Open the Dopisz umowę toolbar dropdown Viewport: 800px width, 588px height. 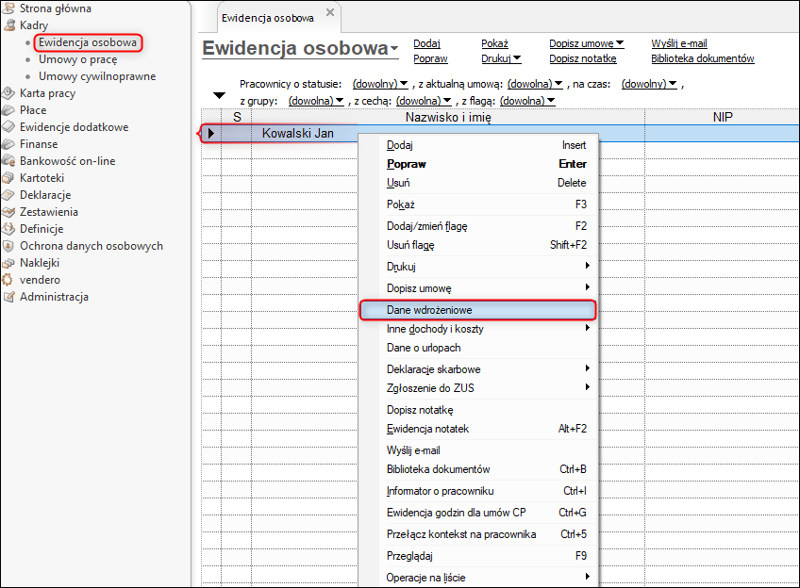tap(587, 43)
